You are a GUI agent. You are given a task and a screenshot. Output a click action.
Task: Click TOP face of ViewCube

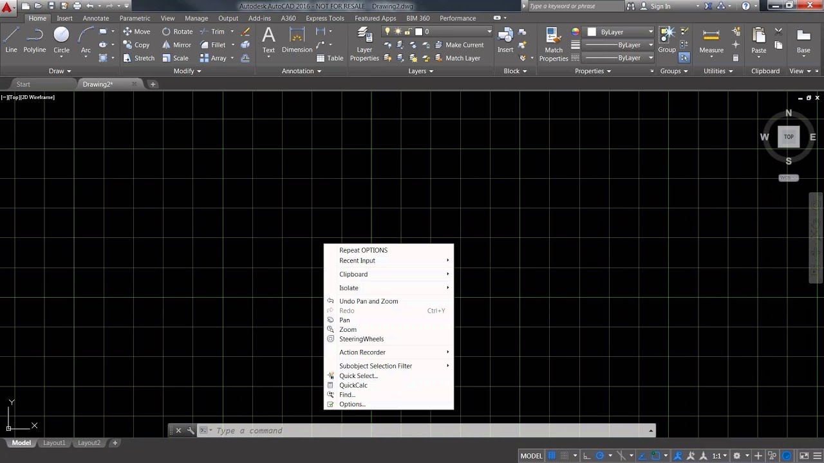789,136
